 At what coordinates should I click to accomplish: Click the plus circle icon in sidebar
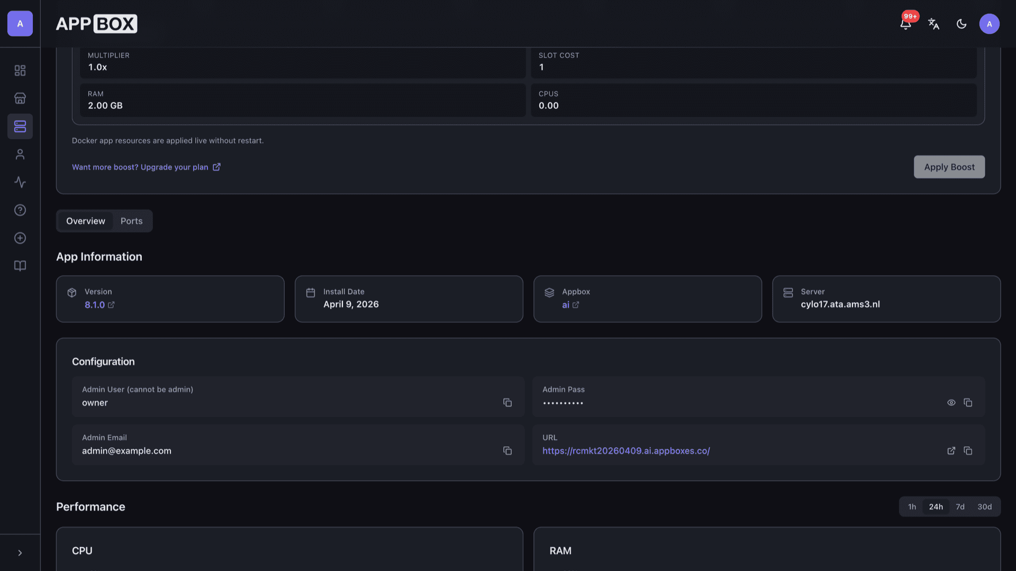coord(20,238)
